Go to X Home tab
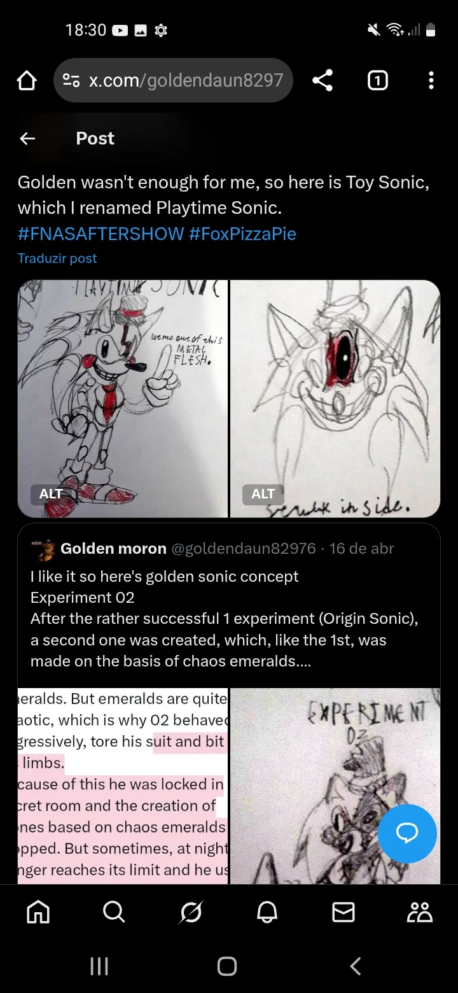The width and height of the screenshot is (458, 993). (38, 913)
